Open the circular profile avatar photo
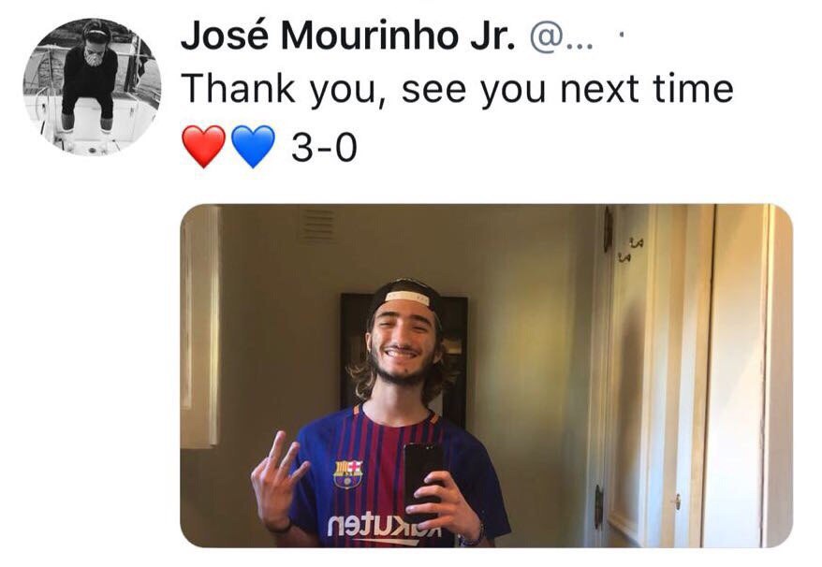Screen dimensions: 822x567 point(93,87)
